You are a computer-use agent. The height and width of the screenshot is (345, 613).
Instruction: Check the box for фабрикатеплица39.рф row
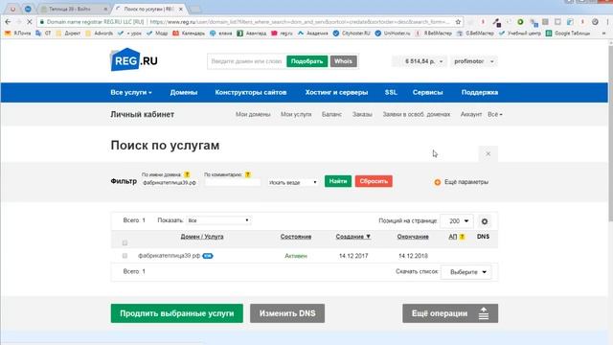(x=125, y=256)
